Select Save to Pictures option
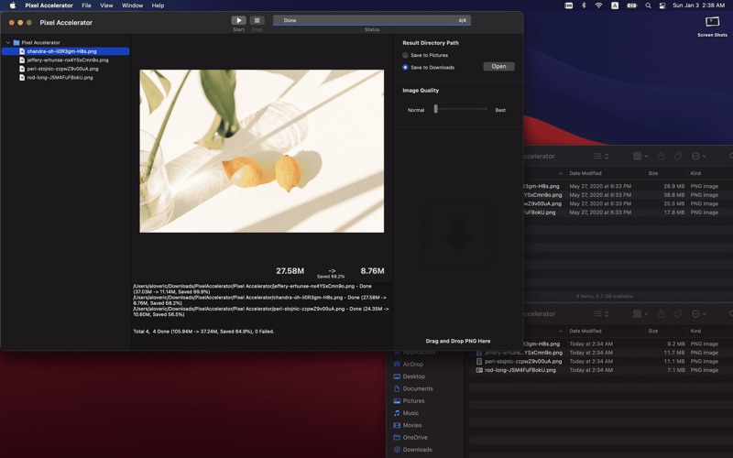The image size is (733, 458). click(x=406, y=56)
